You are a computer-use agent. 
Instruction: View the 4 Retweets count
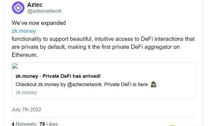tap(24, 124)
